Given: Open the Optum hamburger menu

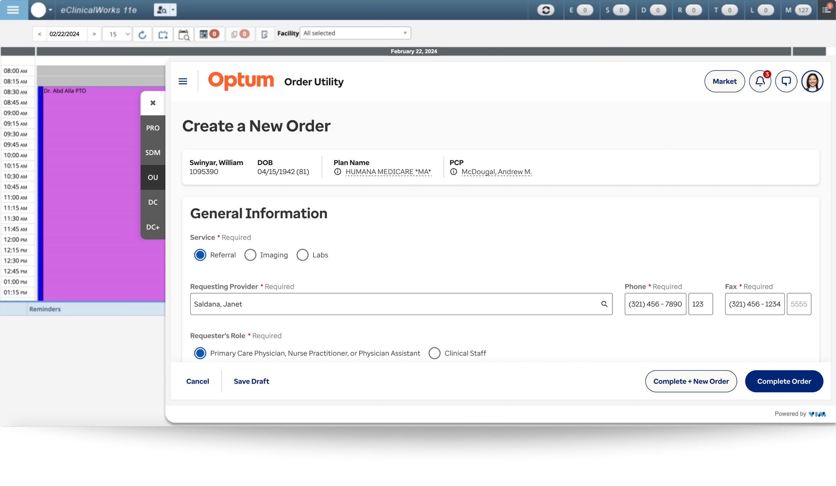Looking at the screenshot, I should tap(183, 81).
